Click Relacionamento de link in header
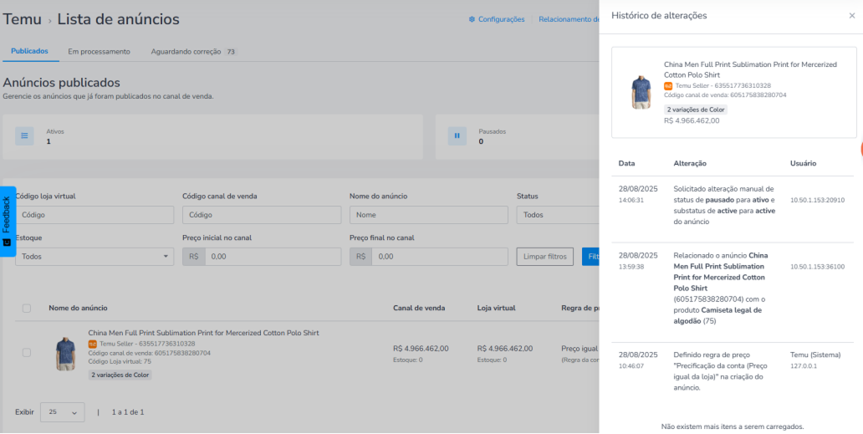Viewport: 863px width, 434px height. pos(569,19)
